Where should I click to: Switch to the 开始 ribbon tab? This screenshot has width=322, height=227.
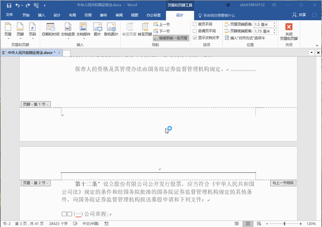point(26,15)
